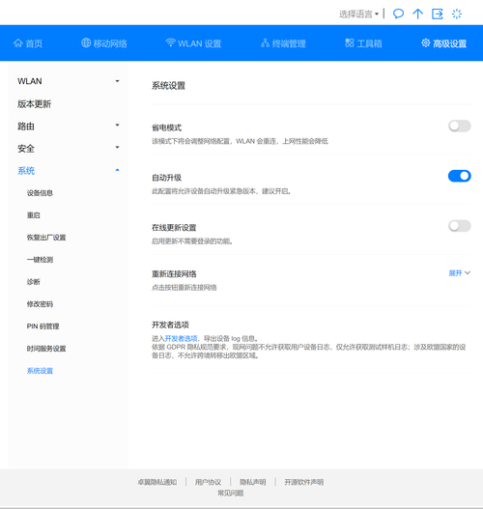Image resolution: width=483 pixels, height=509 pixels.
Task: Go to the 首页 tab
Action: pos(28,43)
